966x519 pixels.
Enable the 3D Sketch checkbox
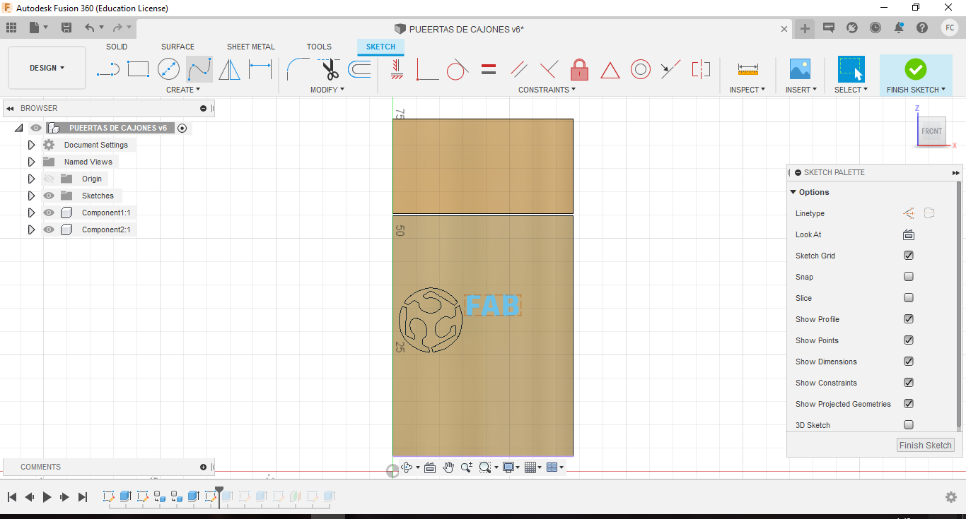point(909,425)
